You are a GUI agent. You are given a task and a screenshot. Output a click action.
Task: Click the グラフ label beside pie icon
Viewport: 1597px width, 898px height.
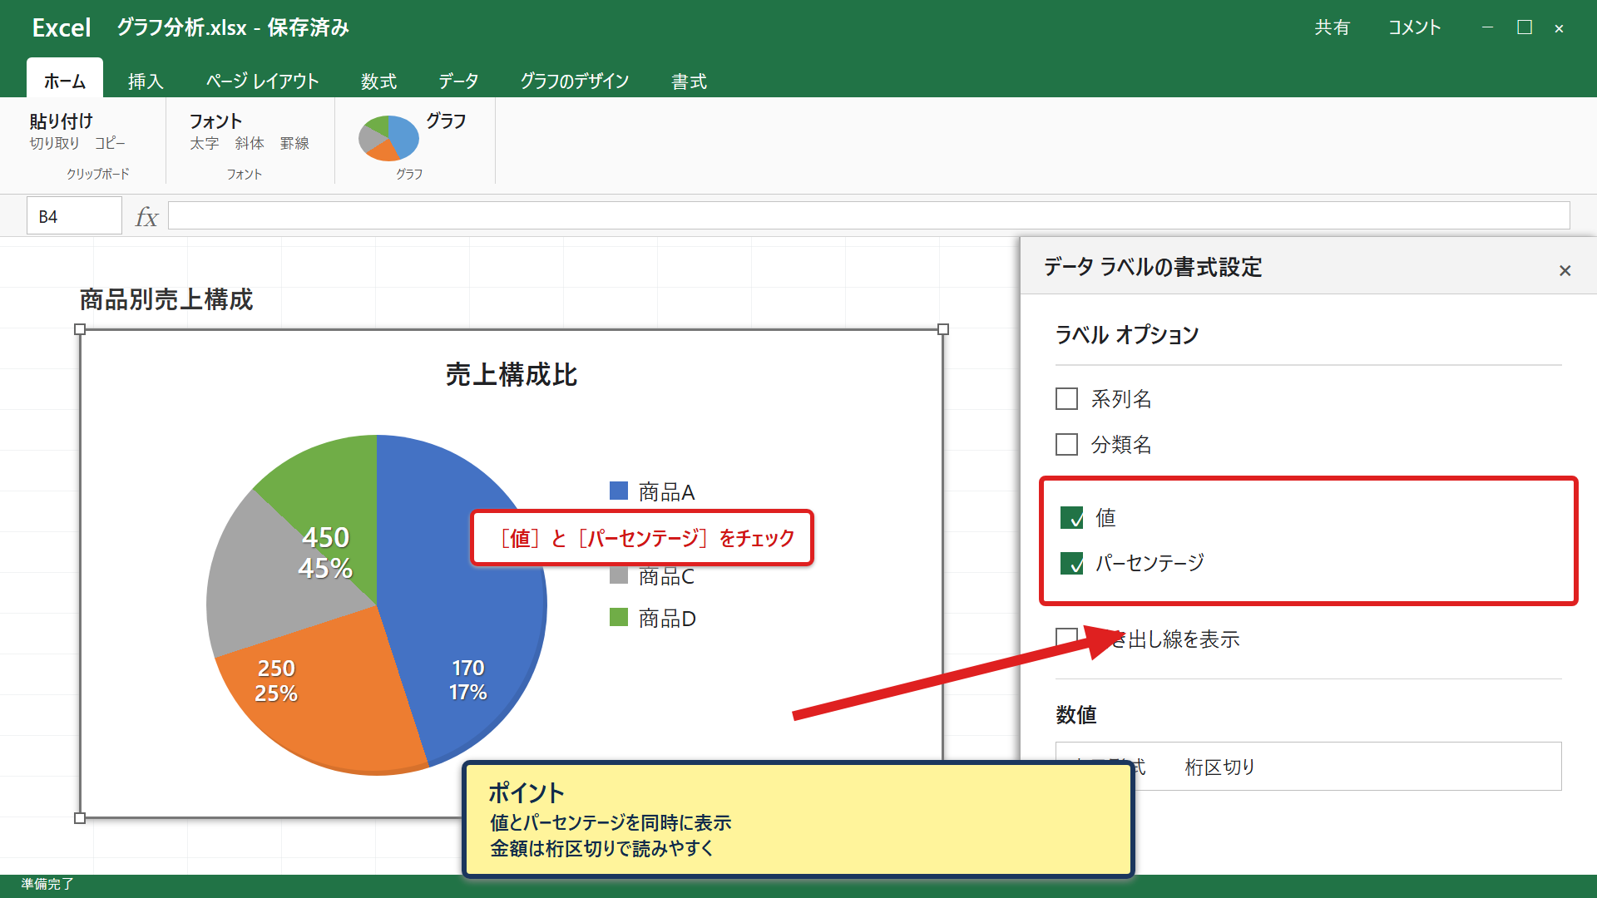446,121
